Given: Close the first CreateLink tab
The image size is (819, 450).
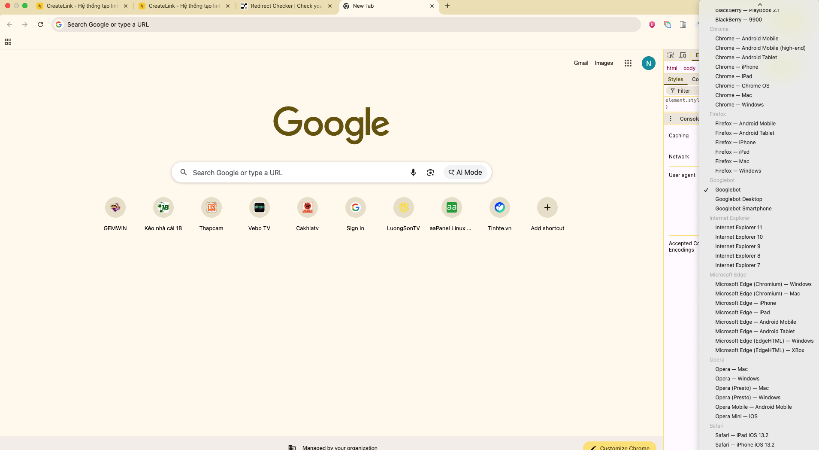Looking at the screenshot, I should coord(126,6).
